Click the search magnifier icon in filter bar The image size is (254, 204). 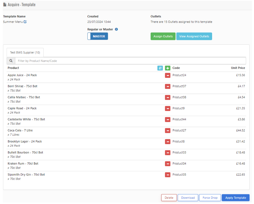tap(11, 61)
